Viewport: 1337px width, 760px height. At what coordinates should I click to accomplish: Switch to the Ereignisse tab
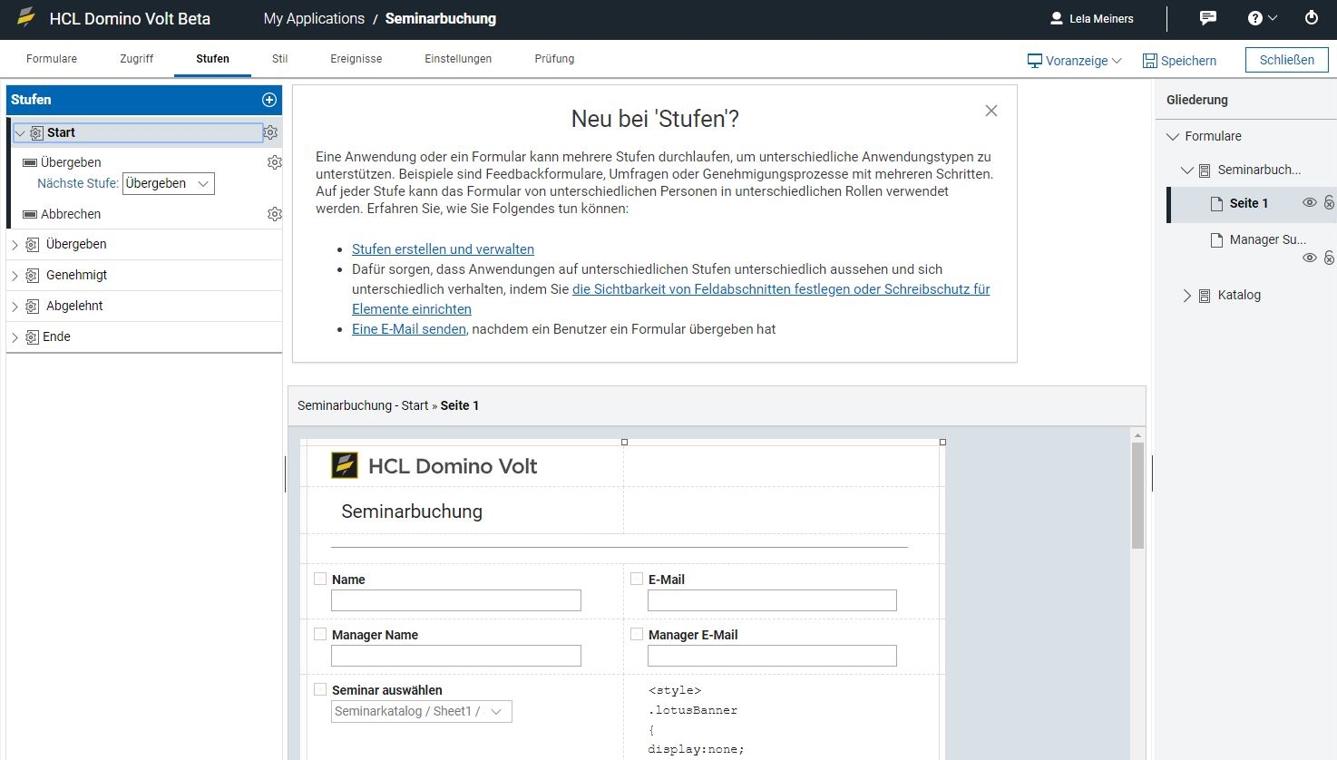point(356,59)
